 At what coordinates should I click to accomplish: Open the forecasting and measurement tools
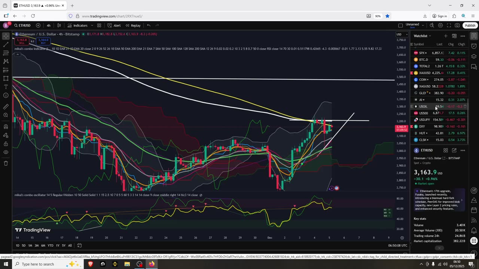tap(6, 70)
